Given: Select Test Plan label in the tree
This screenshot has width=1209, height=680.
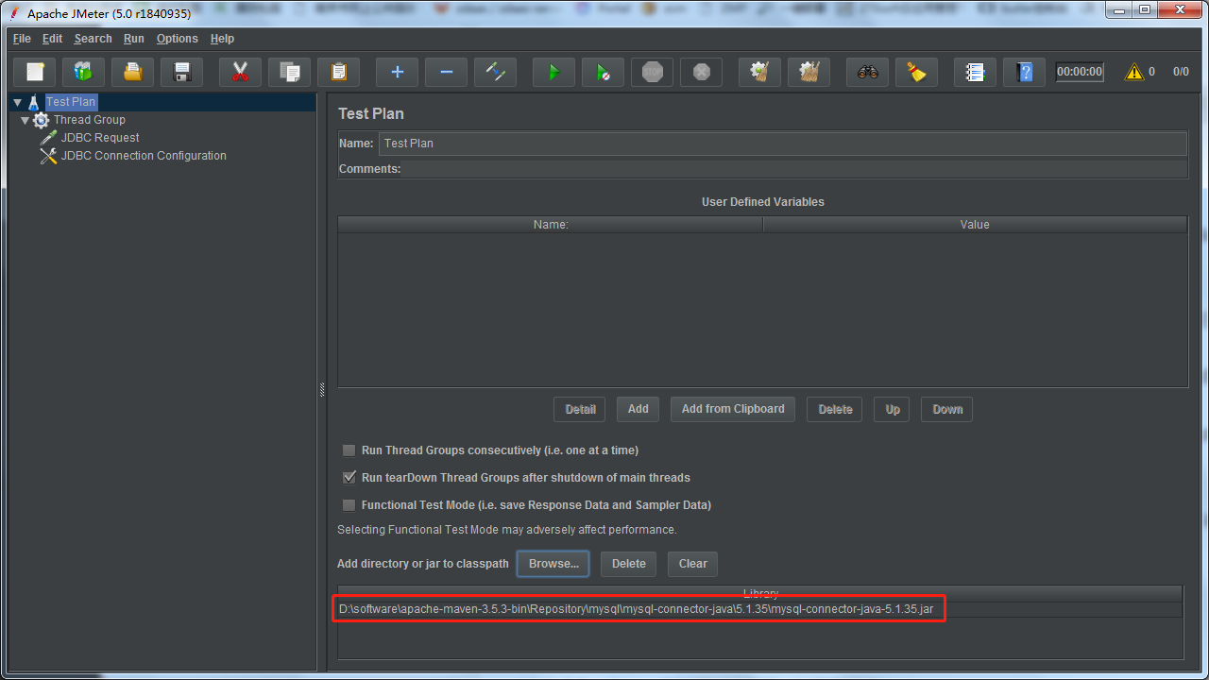Looking at the screenshot, I should click(71, 102).
